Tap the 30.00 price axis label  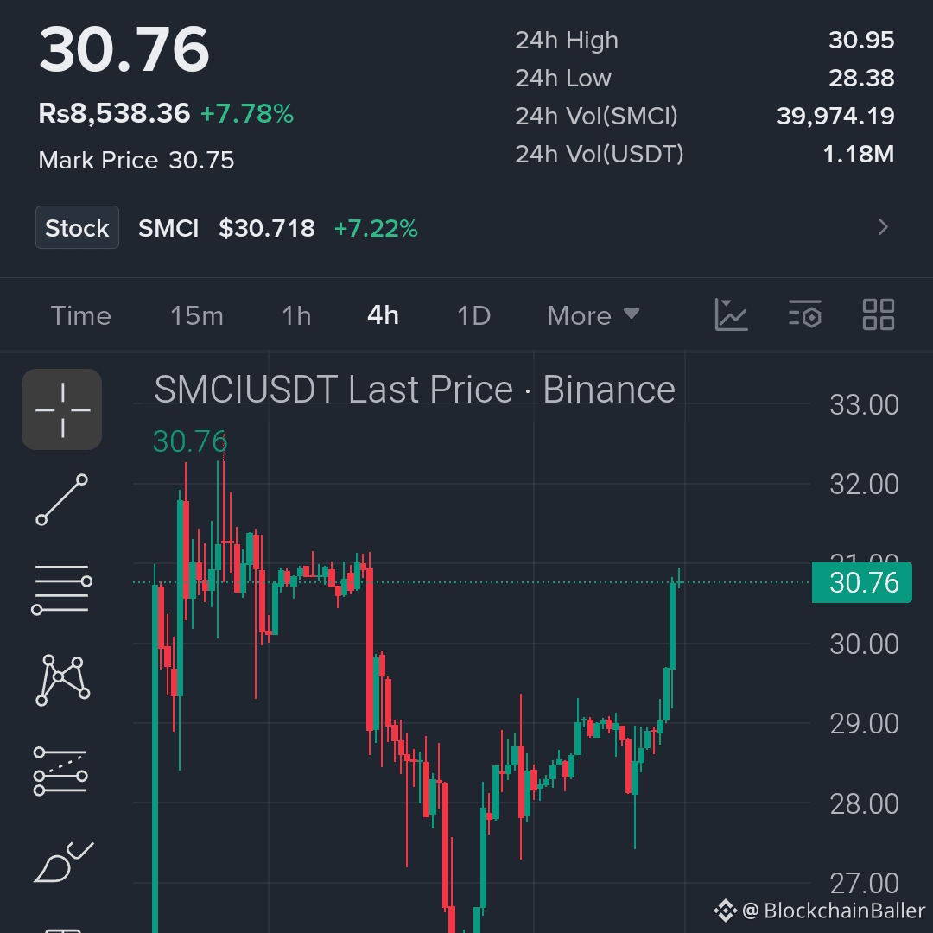864,644
